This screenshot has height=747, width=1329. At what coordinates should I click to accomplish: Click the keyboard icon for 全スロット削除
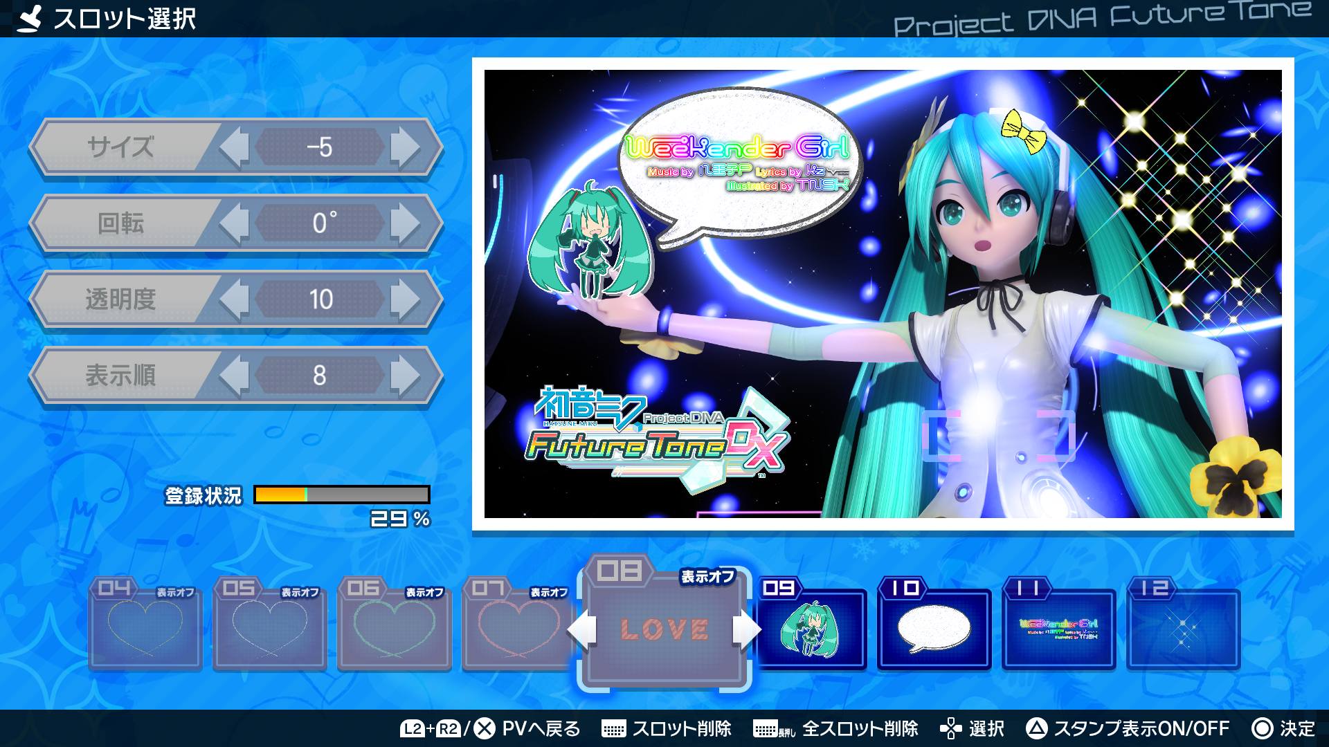765,729
